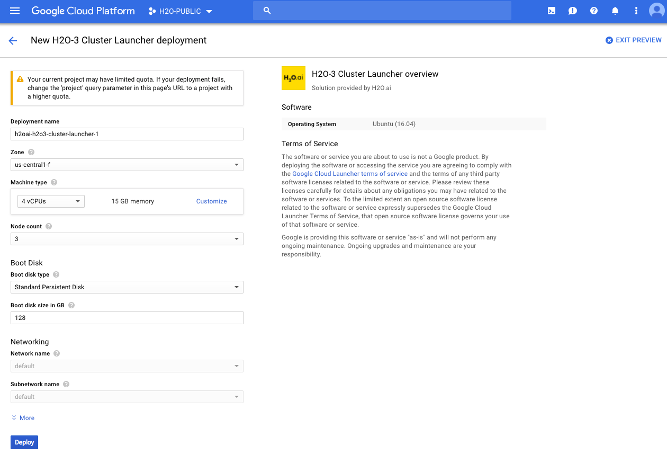Screen dimensions: 667x454
Task: Switch projects via the H2O-PUBLIC selector
Action: pos(180,11)
